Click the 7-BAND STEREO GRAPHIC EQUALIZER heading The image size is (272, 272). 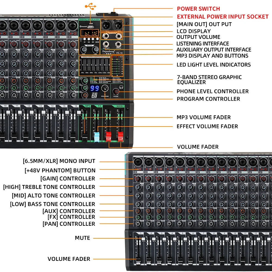[95, 57]
